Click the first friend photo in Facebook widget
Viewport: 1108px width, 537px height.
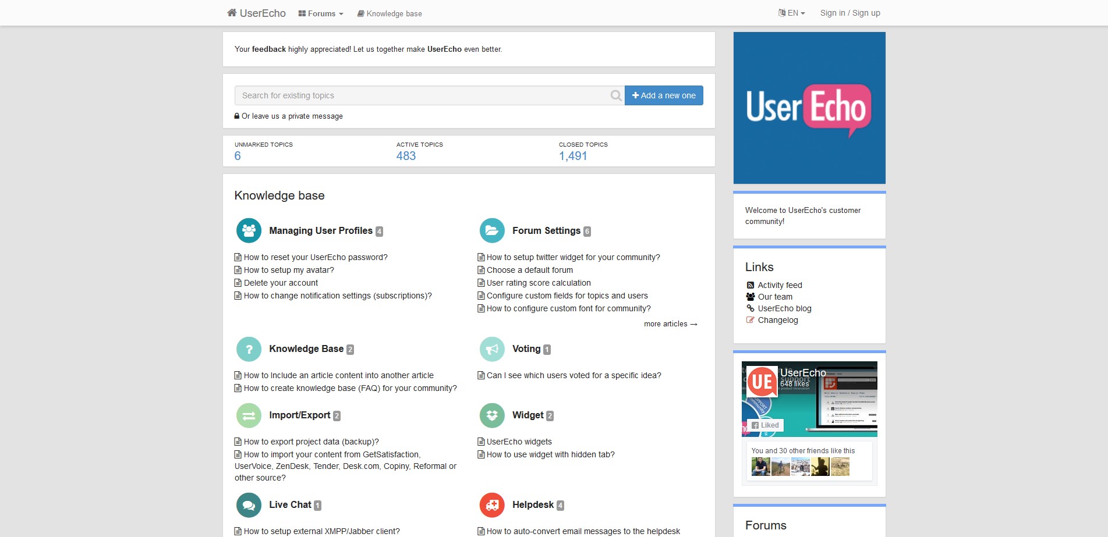(761, 467)
